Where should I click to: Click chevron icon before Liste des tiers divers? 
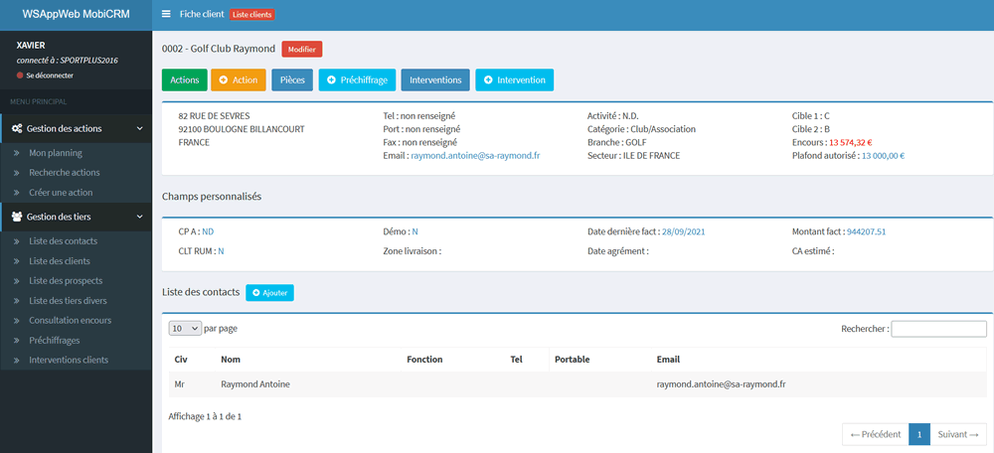17,301
